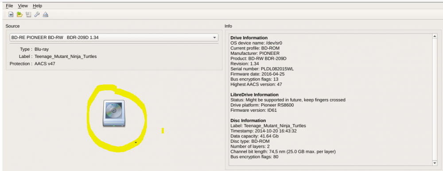The image size is (443, 171).
Task: Click 'Firmware date: 2016-04-25' line
Action: tap(257, 74)
